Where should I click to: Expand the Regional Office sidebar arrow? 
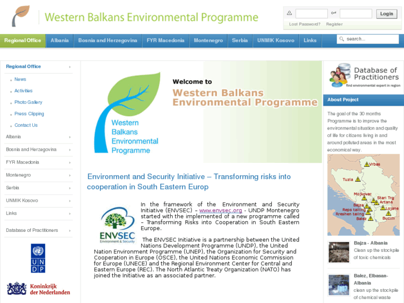tap(70, 67)
